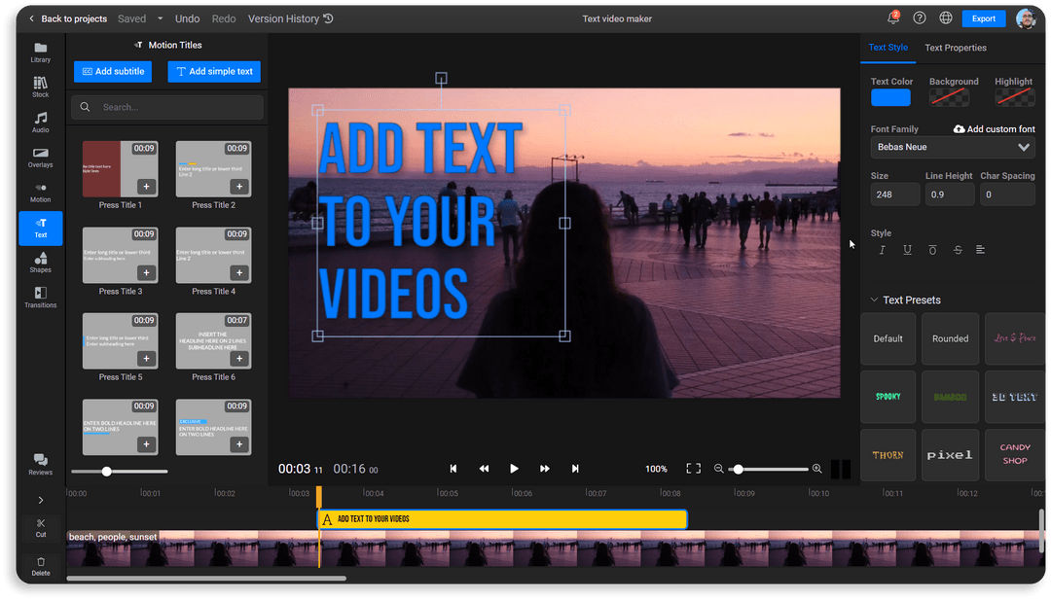Rewind the video
Screen dimensions: 1051x600
[x=484, y=469]
